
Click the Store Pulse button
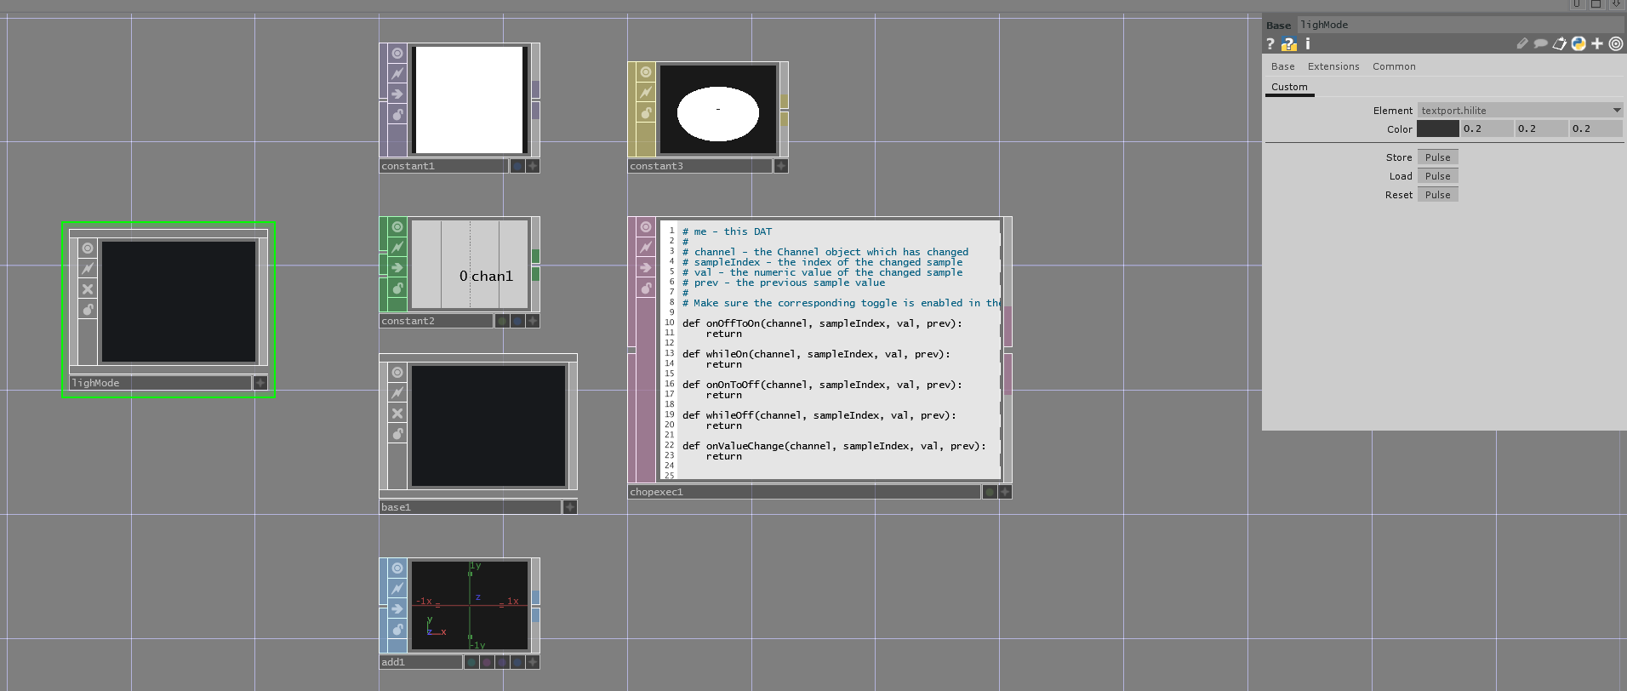pyautogui.click(x=1438, y=157)
